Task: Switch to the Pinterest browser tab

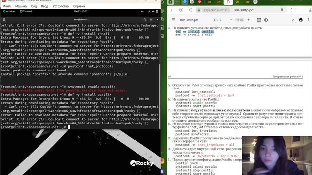Action: [x=199, y=2]
